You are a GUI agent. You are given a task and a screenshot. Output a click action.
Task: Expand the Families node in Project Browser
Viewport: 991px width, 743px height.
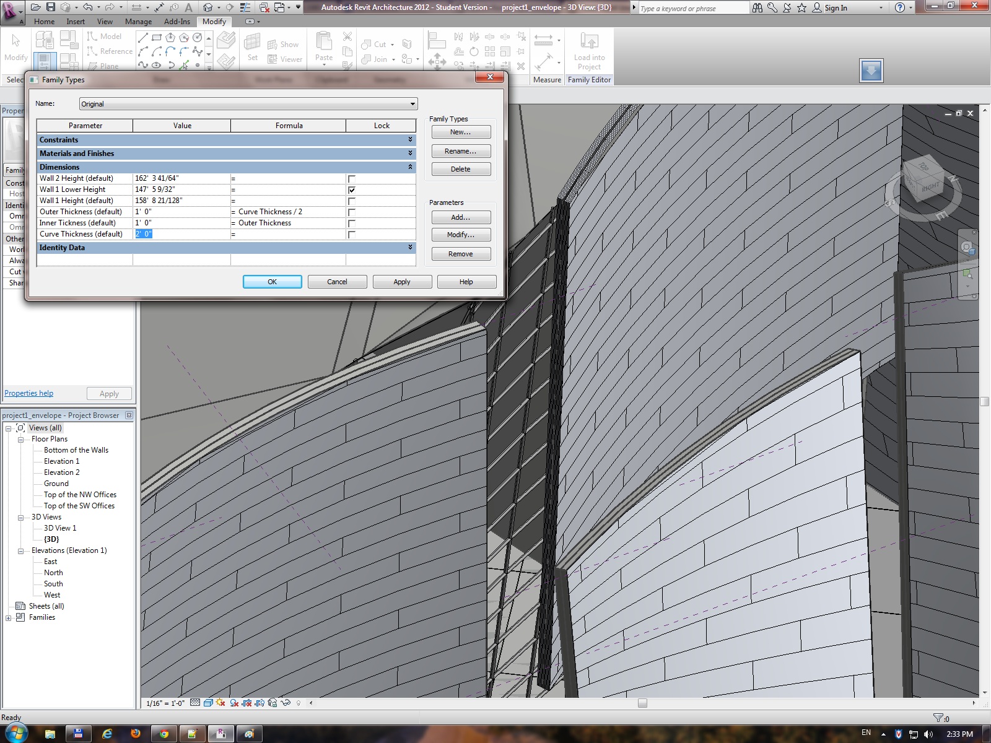point(9,618)
